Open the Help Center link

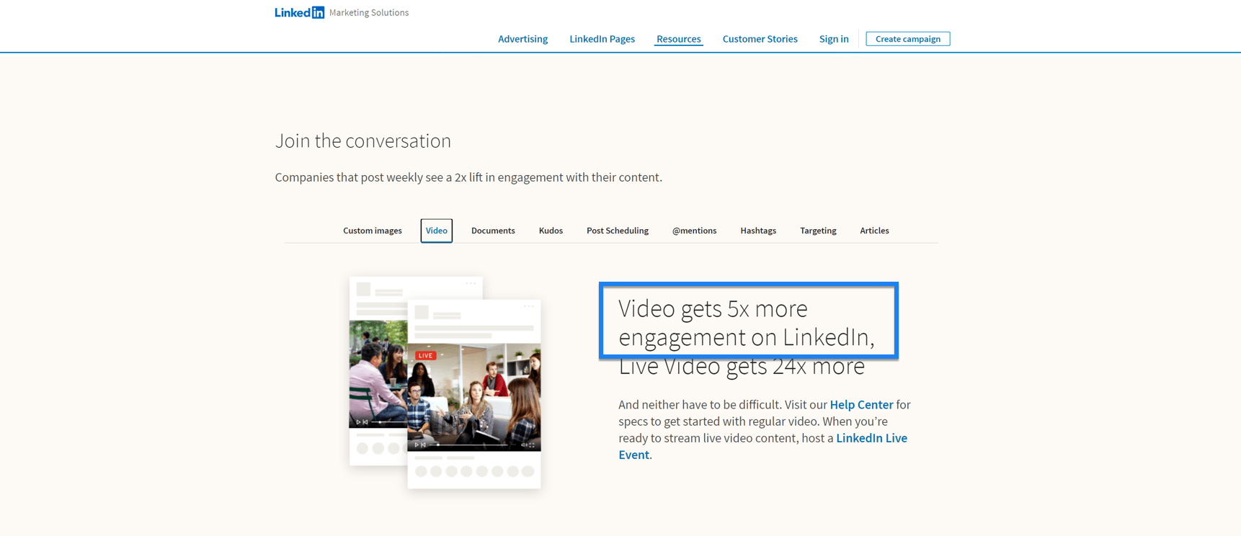tap(861, 405)
